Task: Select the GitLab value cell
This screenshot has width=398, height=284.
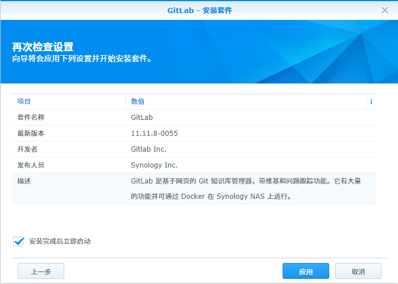Action: pyautogui.click(x=142, y=118)
